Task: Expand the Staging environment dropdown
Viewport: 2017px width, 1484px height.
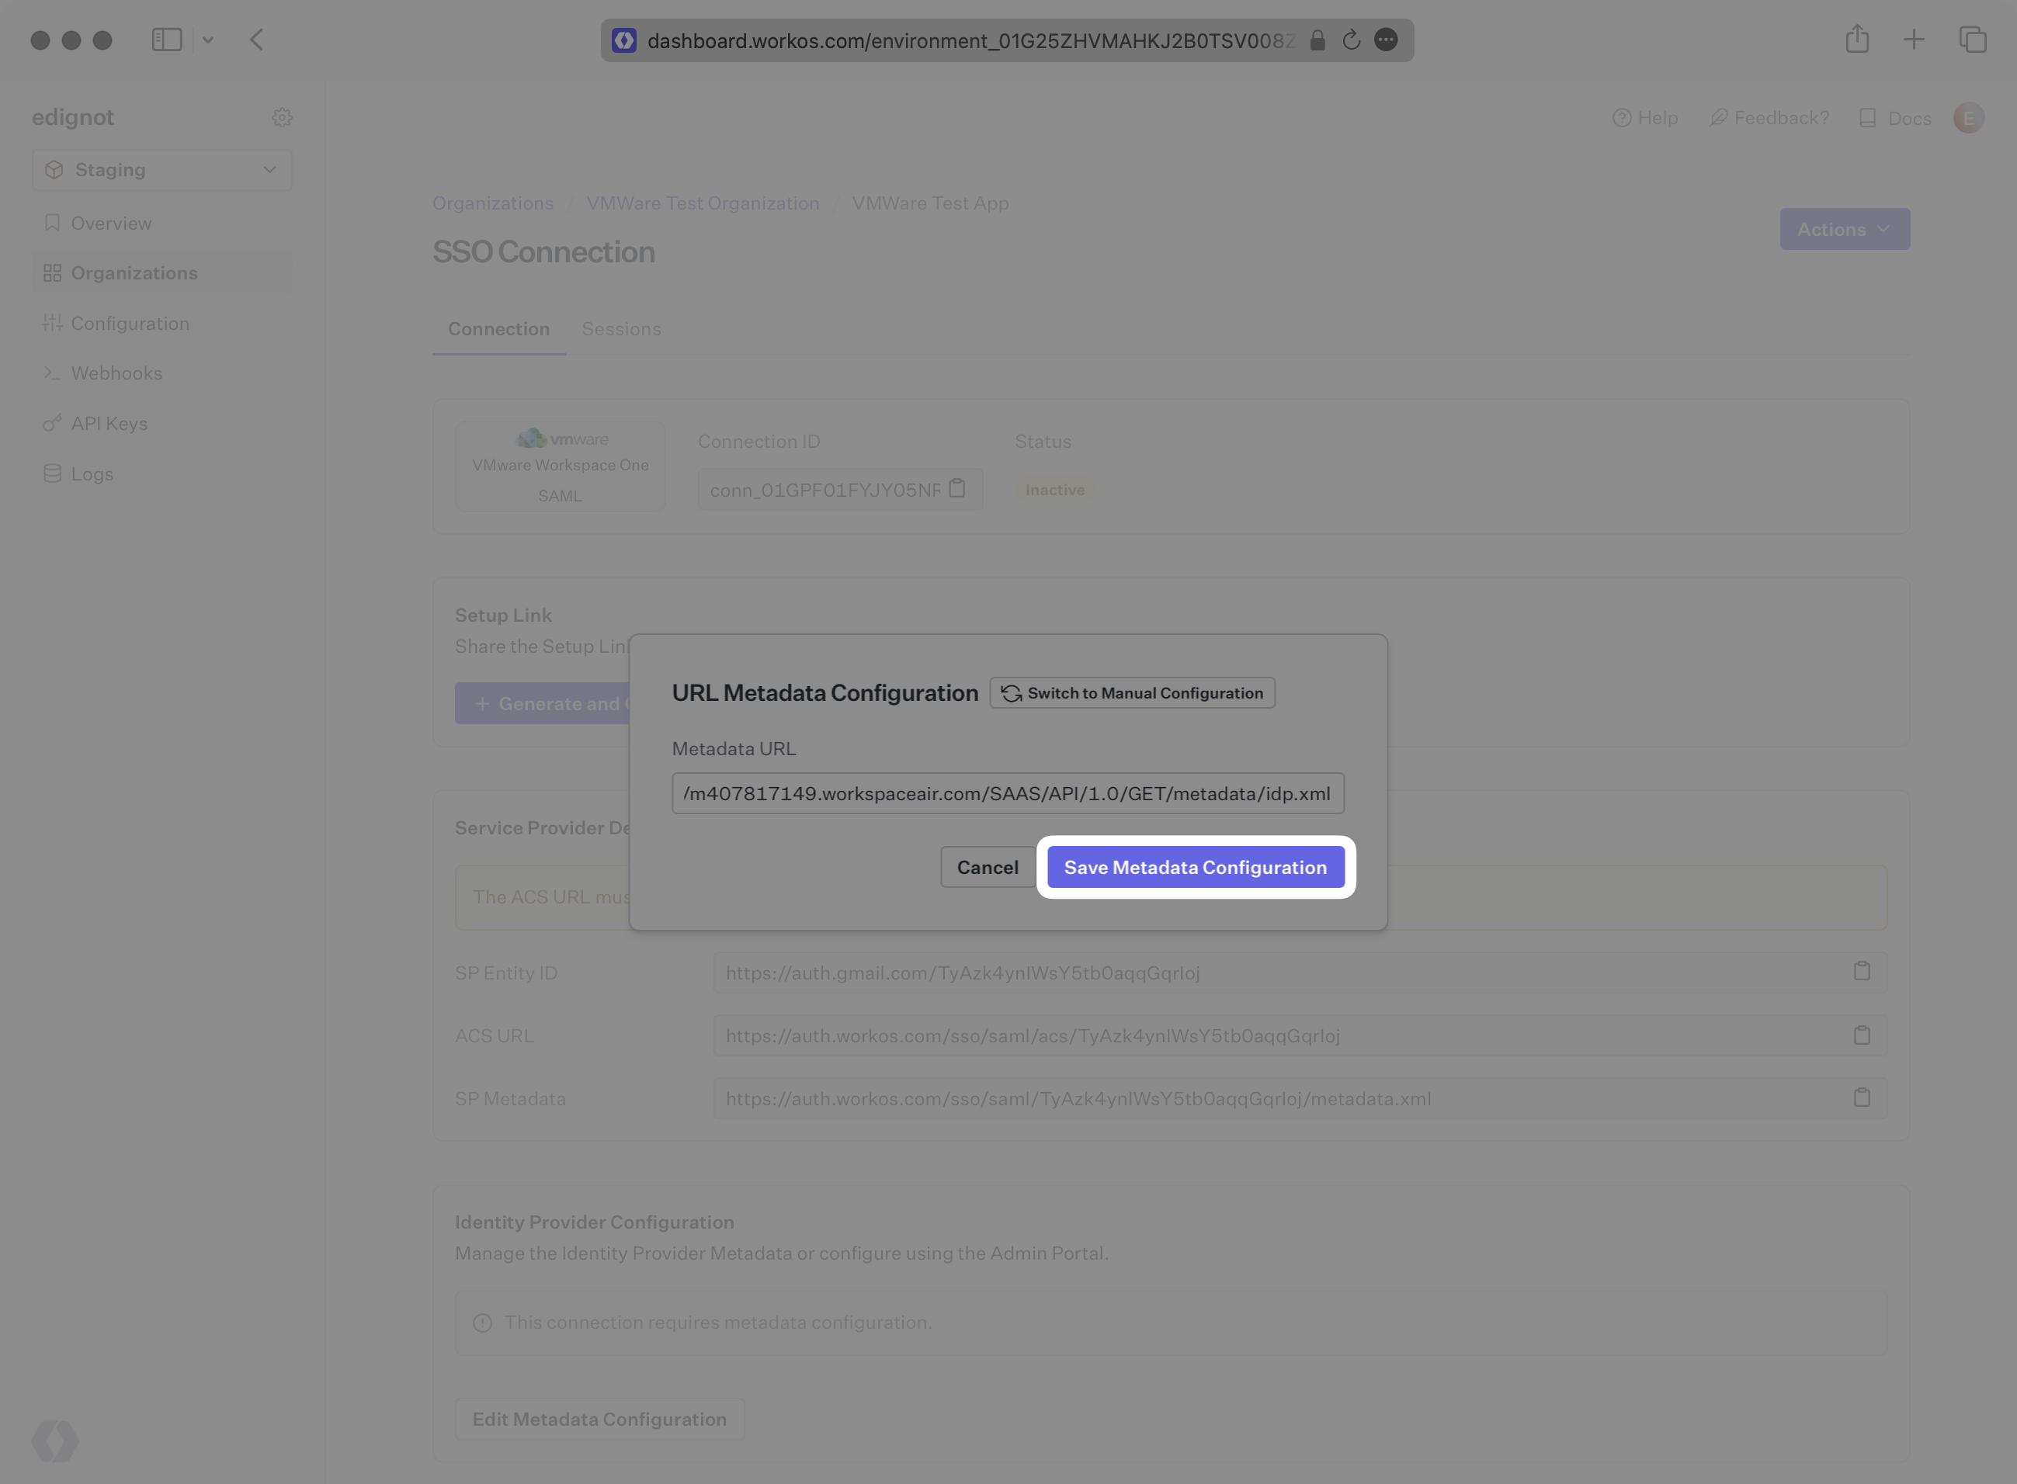Action: click(161, 170)
